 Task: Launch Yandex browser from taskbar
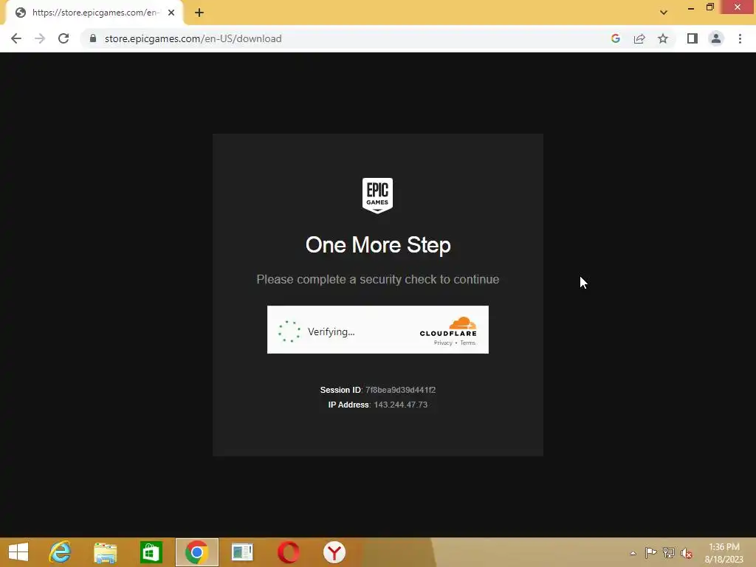coord(334,552)
